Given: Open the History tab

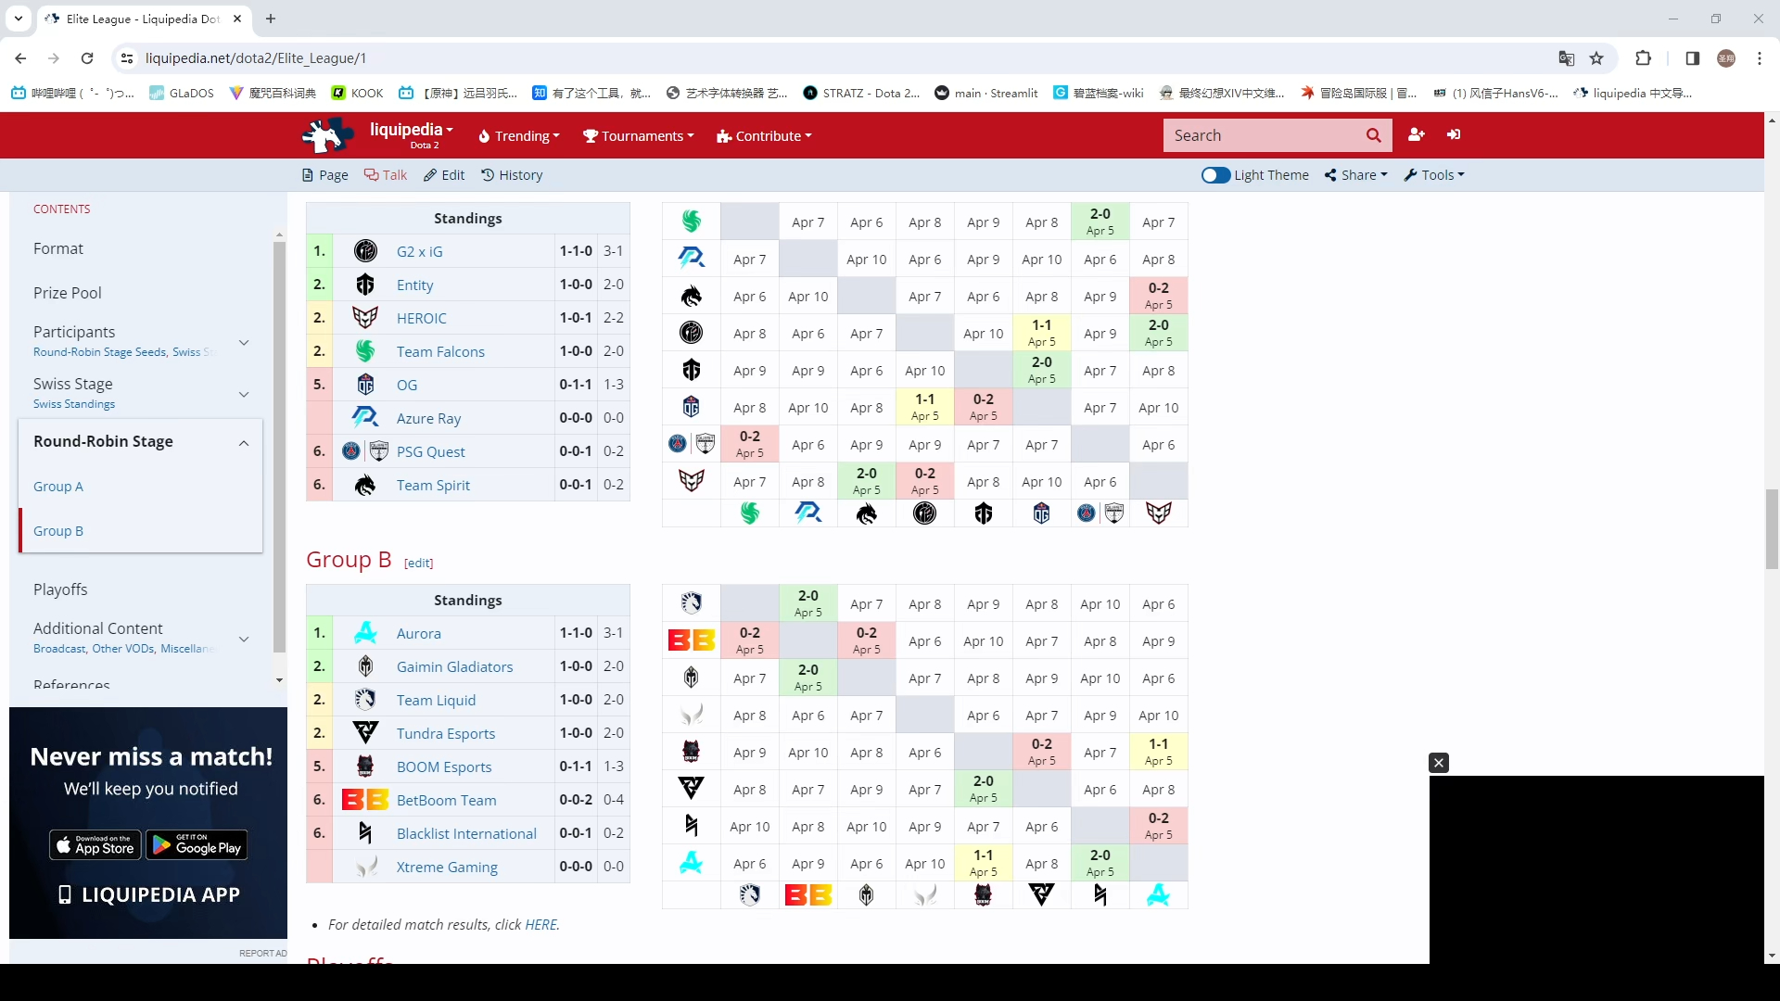Looking at the screenshot, I should [x=512, y=175].
